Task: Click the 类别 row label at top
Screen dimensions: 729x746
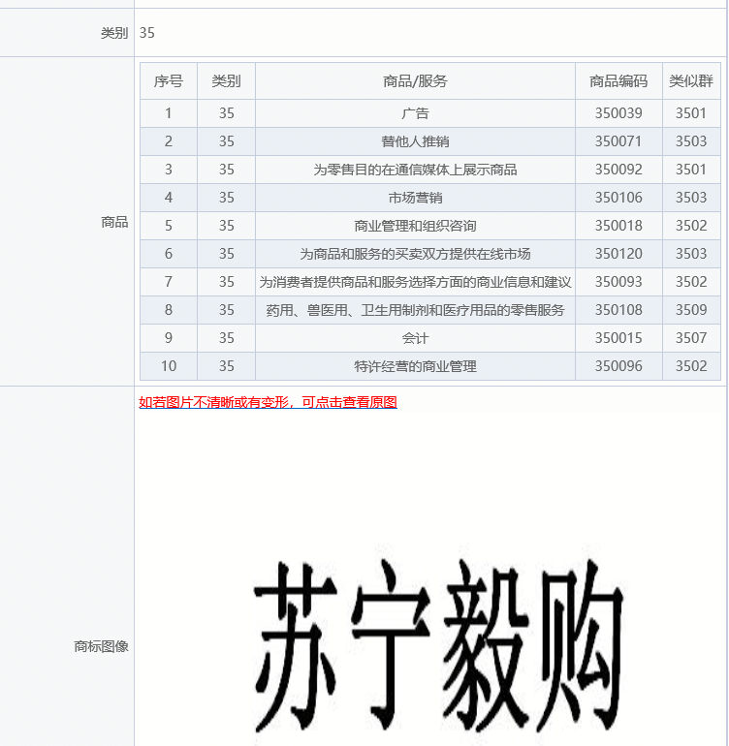Action: click(114, 33)
